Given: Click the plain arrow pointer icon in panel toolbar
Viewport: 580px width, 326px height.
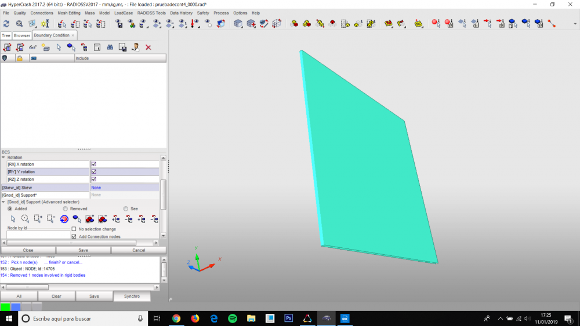Looking at the screenshot, I should coord(59,47).
